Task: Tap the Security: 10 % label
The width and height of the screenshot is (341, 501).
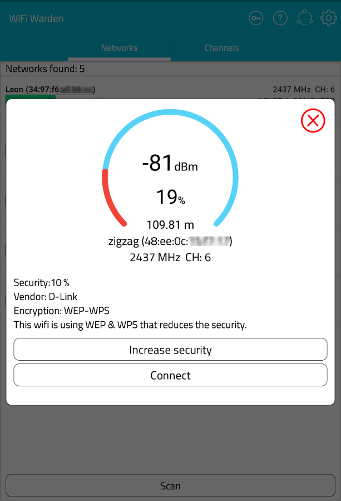Action: click(x=42, y=283)
